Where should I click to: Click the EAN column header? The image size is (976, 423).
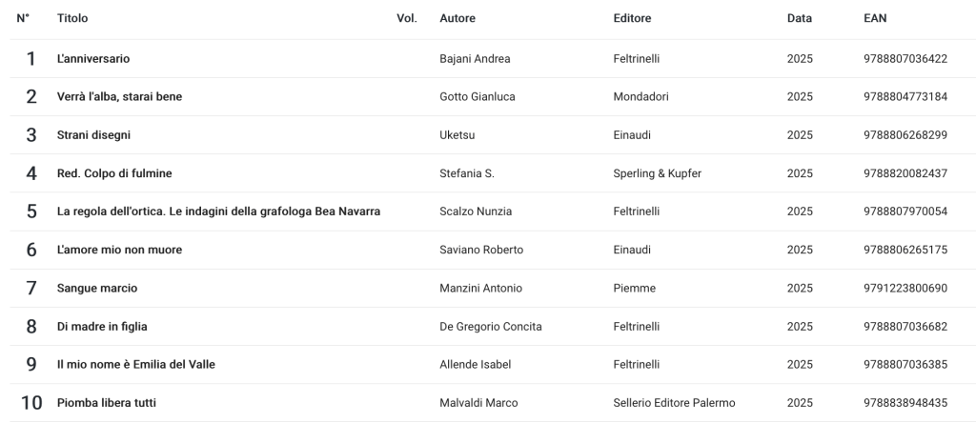pyautogui.click(x=875, y=19)
